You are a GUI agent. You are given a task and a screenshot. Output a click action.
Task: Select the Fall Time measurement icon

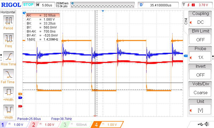coord(9,74)
